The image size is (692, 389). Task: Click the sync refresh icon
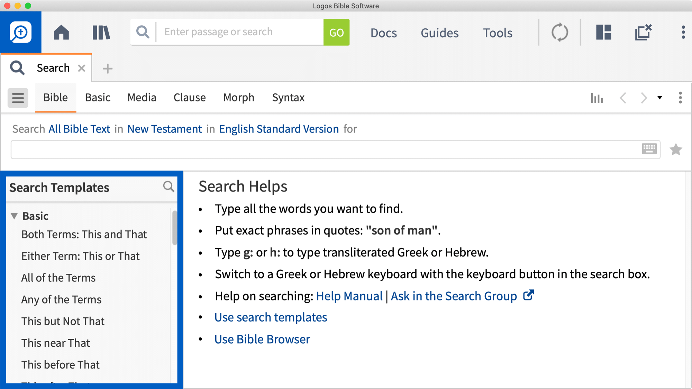click(x=559, y=33)
